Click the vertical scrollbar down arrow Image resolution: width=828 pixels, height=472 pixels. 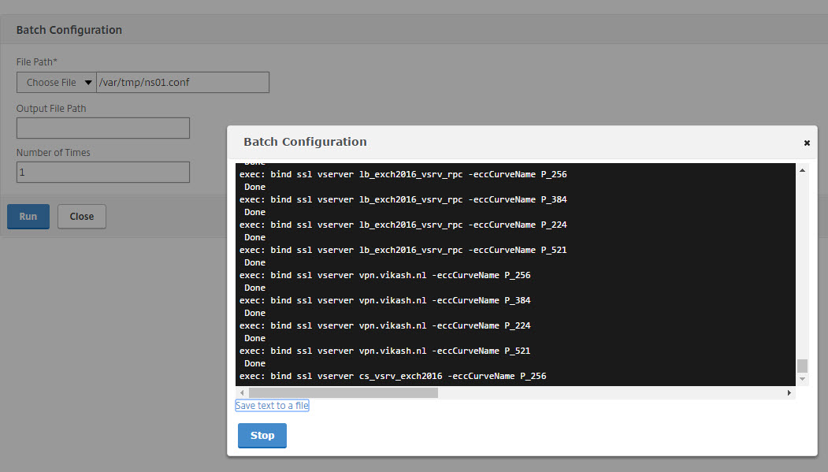802,379
